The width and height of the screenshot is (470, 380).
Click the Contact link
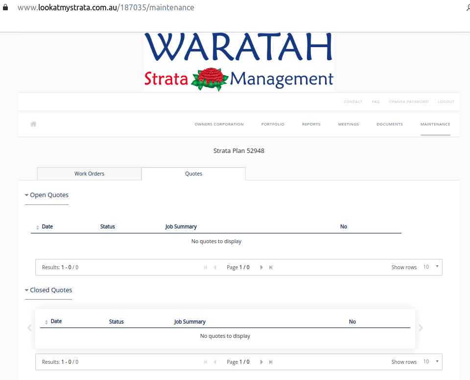coord(353,102)
